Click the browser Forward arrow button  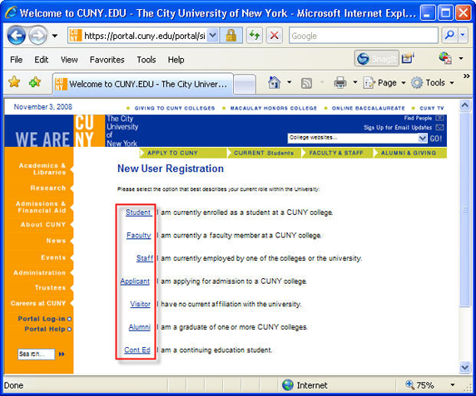(x=38, y=36)
